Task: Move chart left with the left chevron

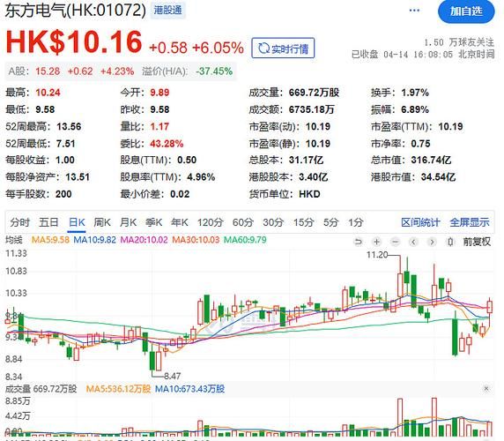Action: coord(413,242)
